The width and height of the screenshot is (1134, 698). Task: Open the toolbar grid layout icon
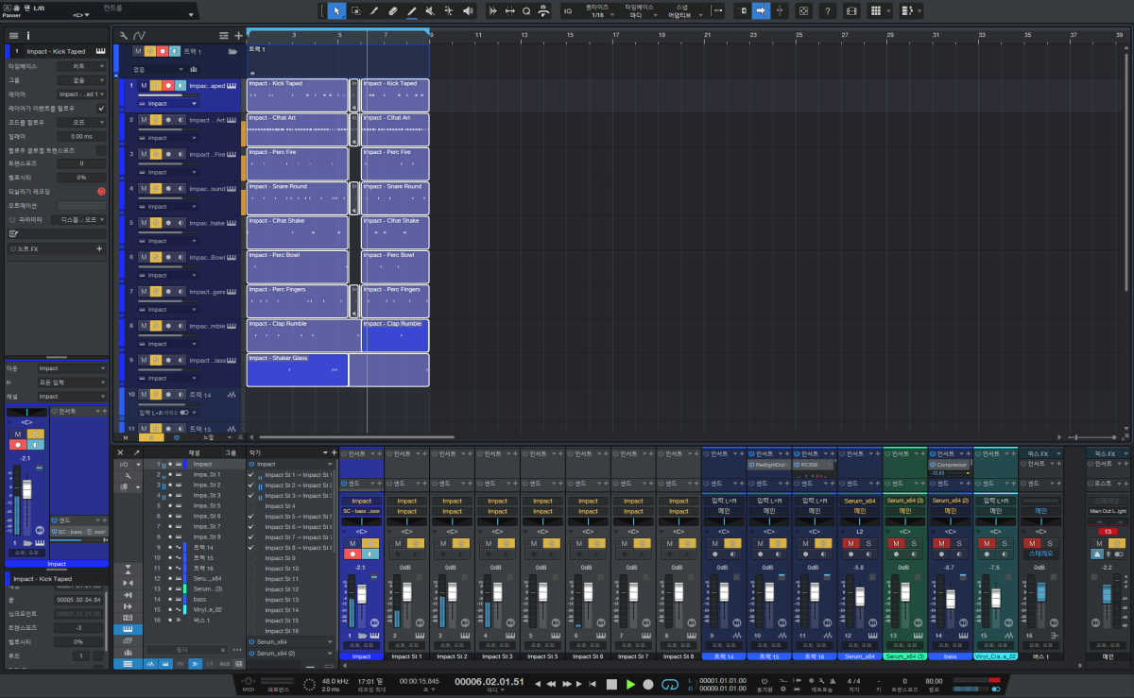click(x=876, y=11)
